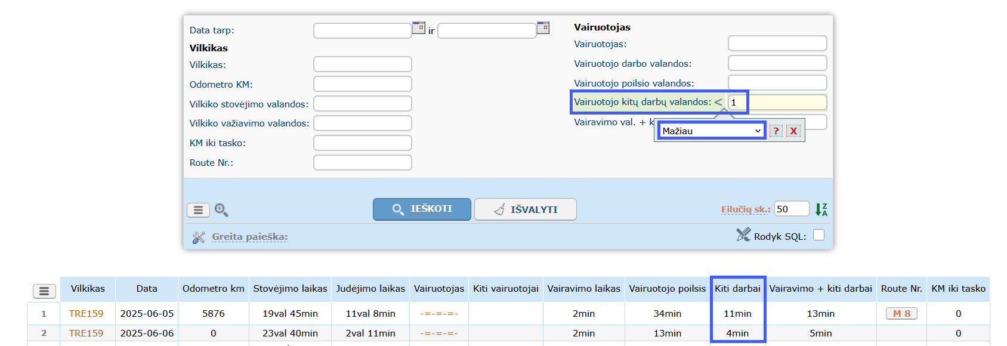Select the 5876 odometer cell
1007x346 pixels.
[214, 313]
